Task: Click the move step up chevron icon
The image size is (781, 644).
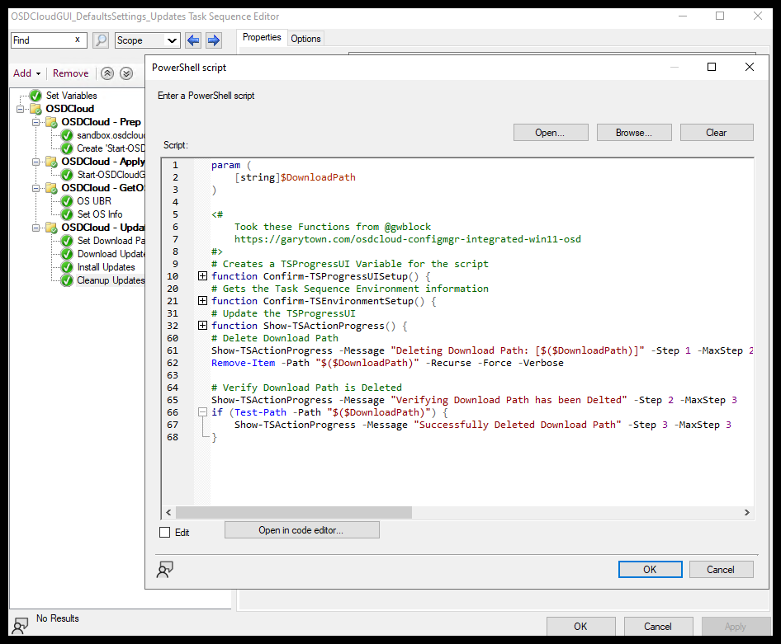Action: coord(106,73)
